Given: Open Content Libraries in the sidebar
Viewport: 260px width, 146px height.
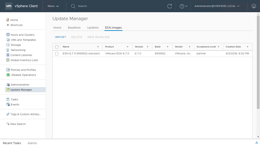Looking at the screenshot, I should (x=21, y=55).
